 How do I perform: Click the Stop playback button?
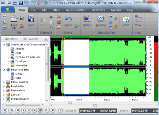(18, 110)
